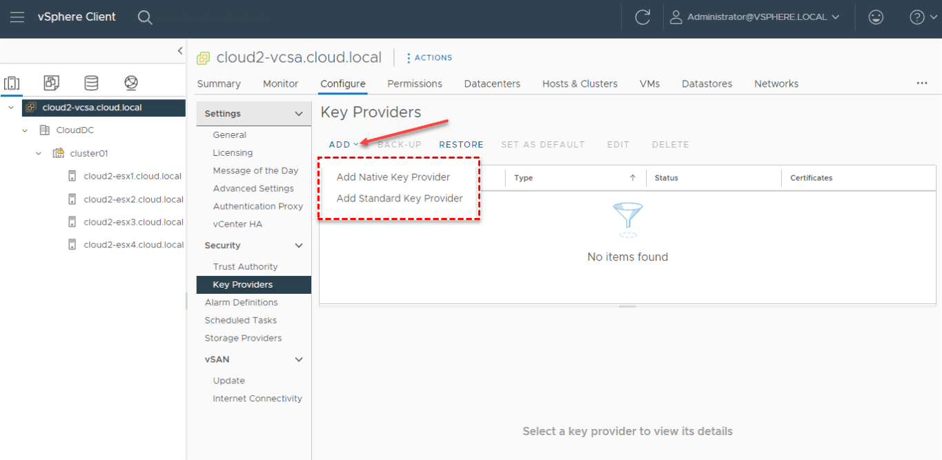Click host icon for cloud2-esx1.cloud.local

72,176
